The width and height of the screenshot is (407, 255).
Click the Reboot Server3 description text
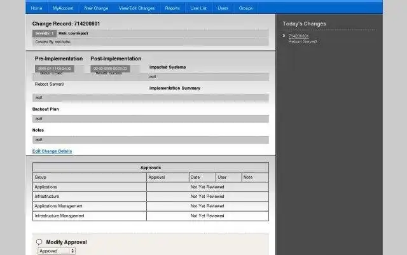[x=50, y=84]
